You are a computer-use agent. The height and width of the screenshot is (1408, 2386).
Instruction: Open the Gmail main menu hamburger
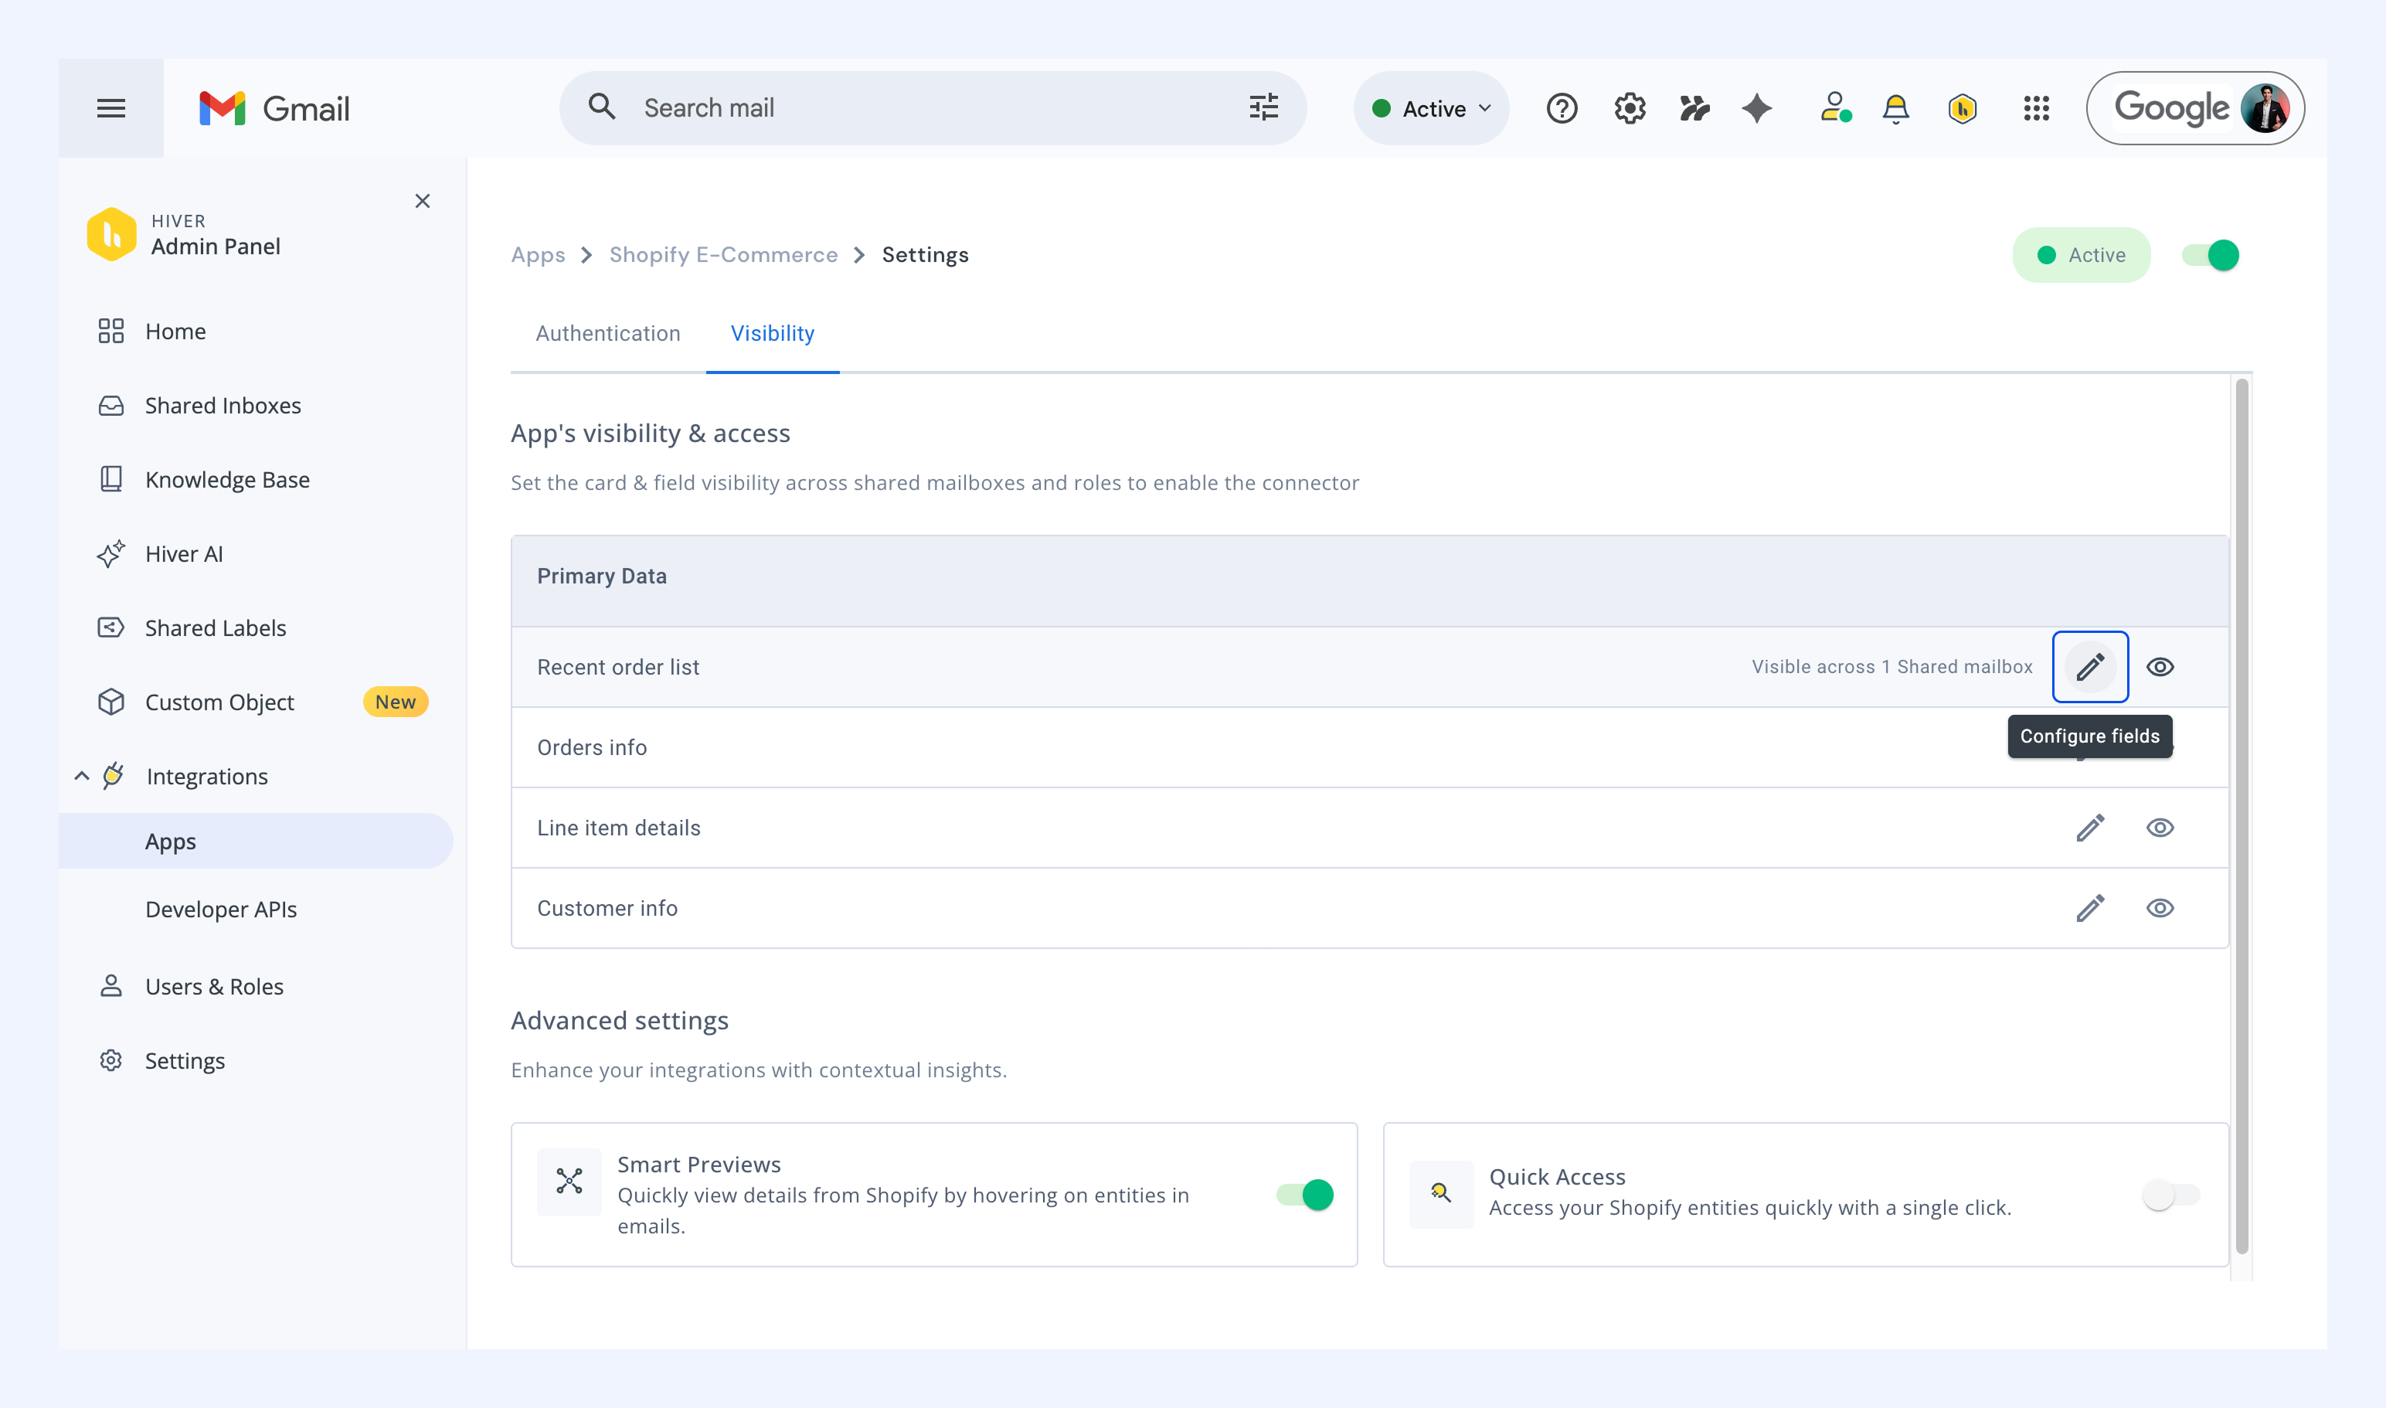point(111,108)
